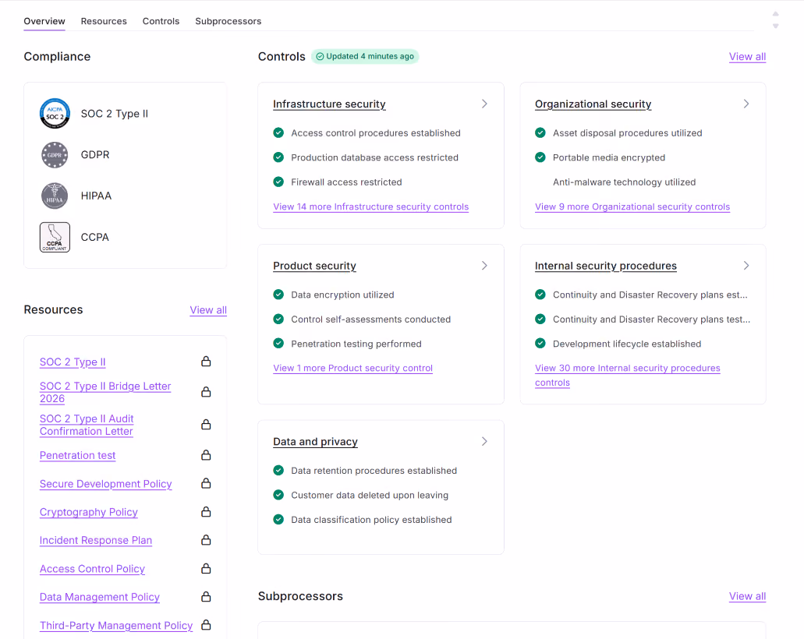The height and width of the screenshot is (639, 804).
Task: Open the Cryptography Policy link
Action: (x=89, y=512)
